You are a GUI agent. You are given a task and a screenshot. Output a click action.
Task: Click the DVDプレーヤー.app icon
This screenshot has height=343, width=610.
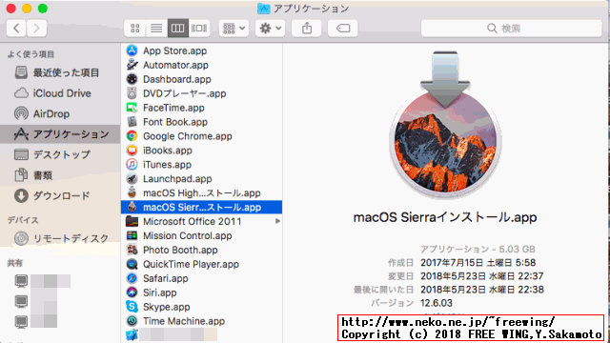point(132,93)
